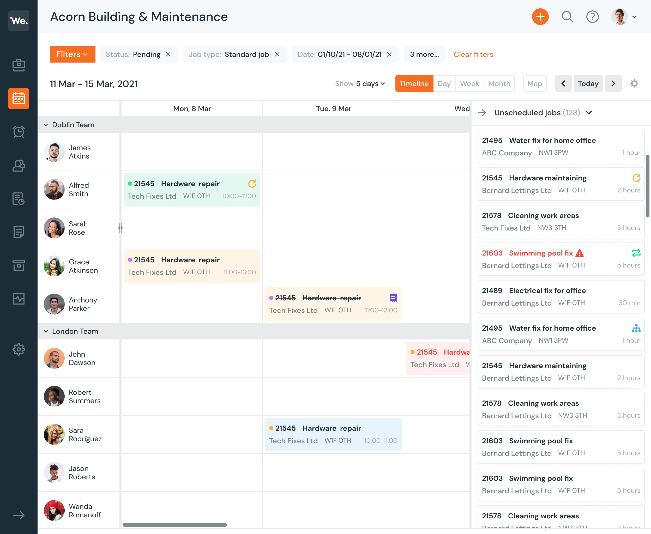Click Today button to reset calendar

coord(588,83)
